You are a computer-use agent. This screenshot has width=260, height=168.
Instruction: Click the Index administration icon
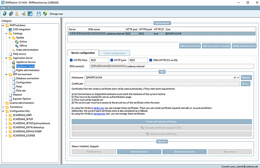(x=14, y=50)
